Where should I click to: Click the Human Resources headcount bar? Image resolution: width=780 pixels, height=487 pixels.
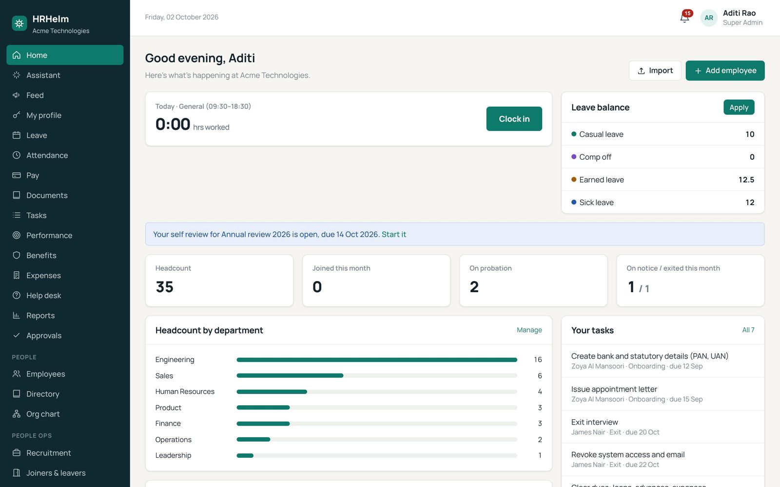(x=376, y=392)
